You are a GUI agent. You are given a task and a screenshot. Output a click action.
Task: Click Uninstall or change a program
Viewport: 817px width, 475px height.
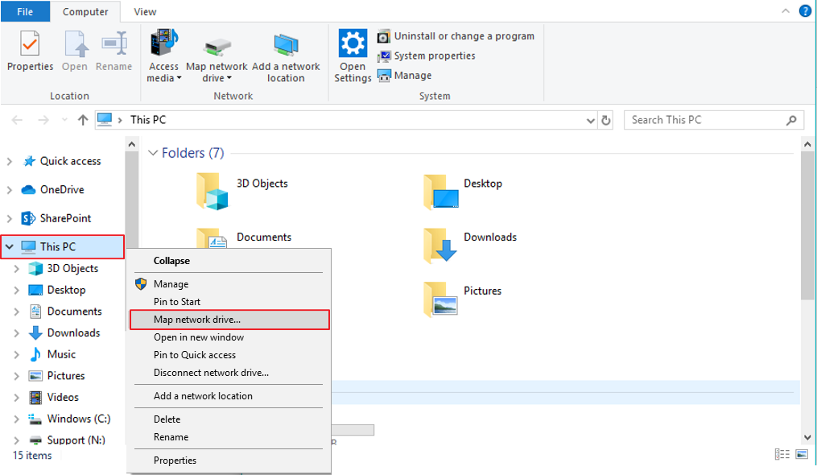(x=464, y=36)
